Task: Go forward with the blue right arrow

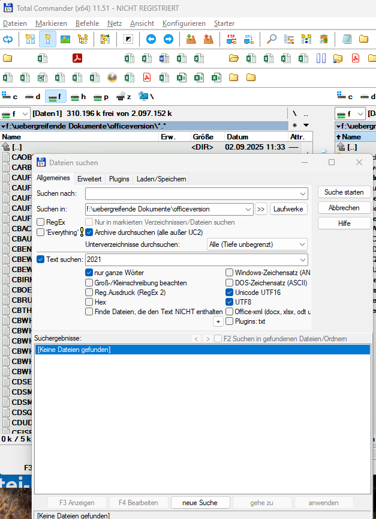Action: 169,40
